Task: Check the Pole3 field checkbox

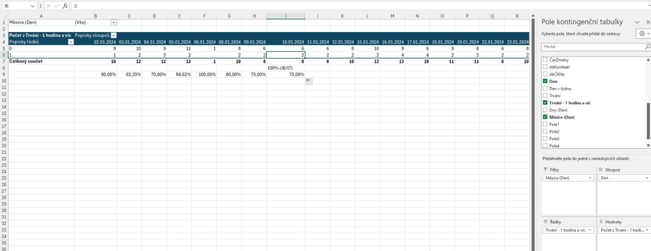Action: coord(545,138)
